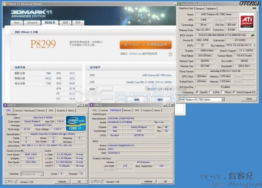Open the Sensors tab in GPU-Z
This screenshot has width=262, height=188.
(200, 9)
